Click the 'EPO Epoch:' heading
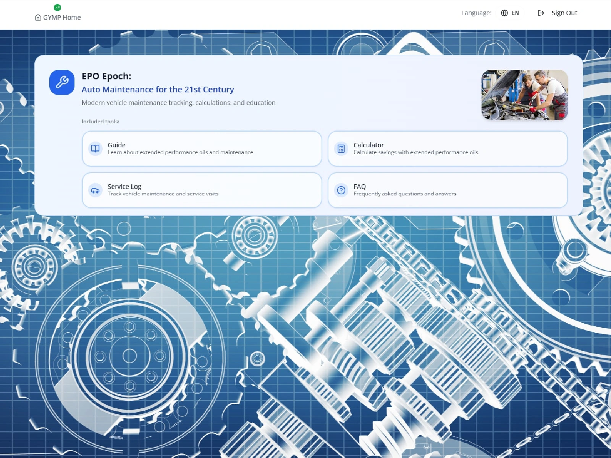The image size is (611, 458). pyautogui.click(x=106, y=76)
